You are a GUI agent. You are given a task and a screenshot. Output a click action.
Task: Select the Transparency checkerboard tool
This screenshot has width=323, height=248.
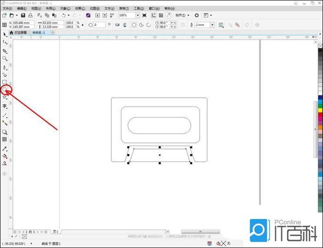5,139
